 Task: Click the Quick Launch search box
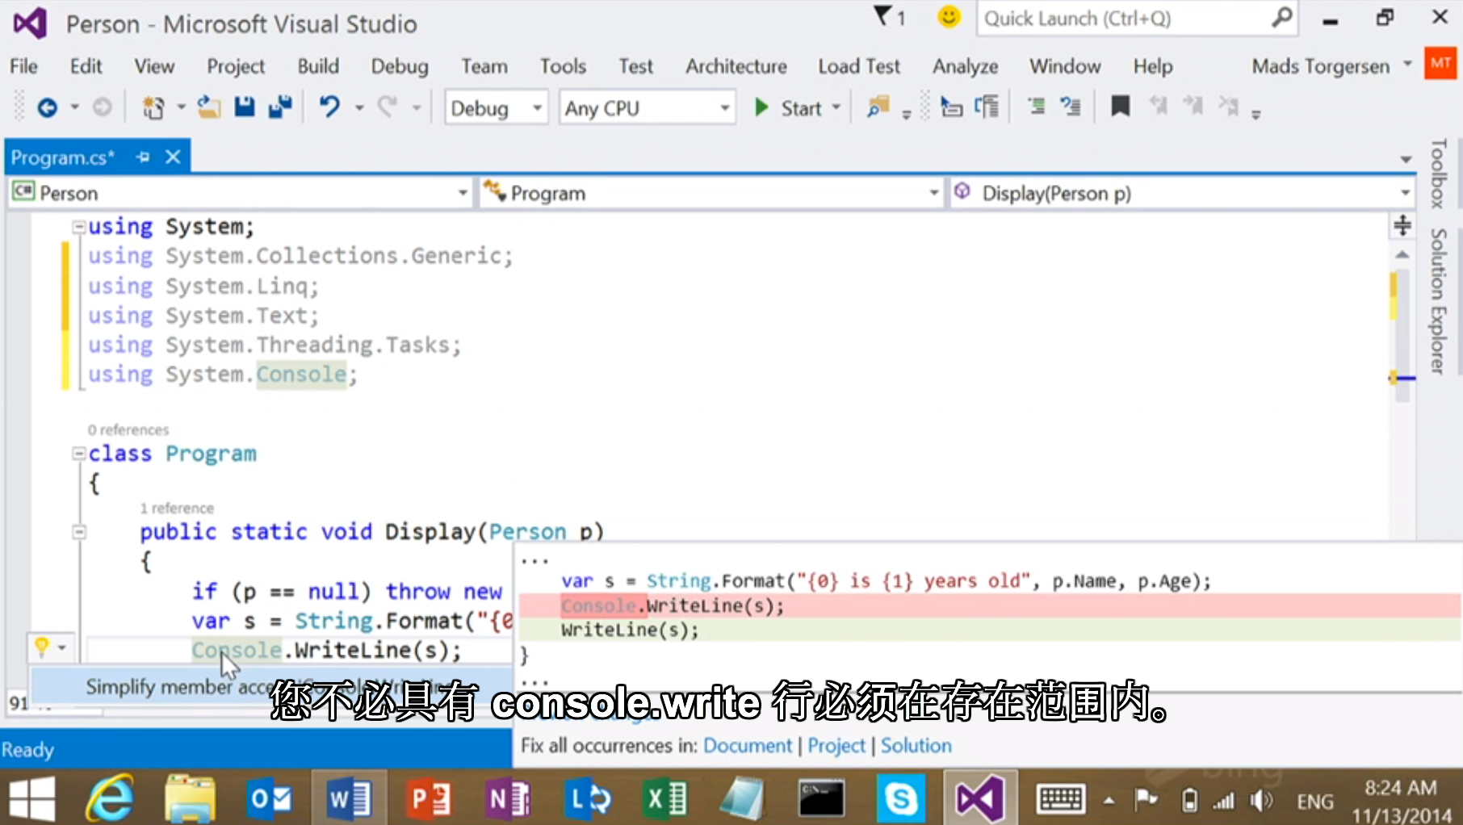pos(1137,19)
